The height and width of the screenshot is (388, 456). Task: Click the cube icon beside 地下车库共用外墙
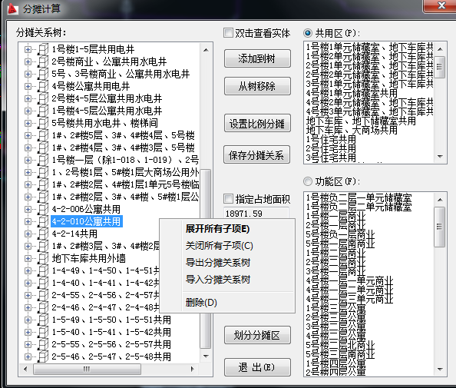[43, 258]
